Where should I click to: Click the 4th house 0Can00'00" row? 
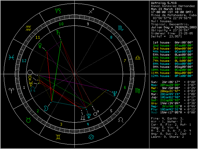[x=173, y=52]
